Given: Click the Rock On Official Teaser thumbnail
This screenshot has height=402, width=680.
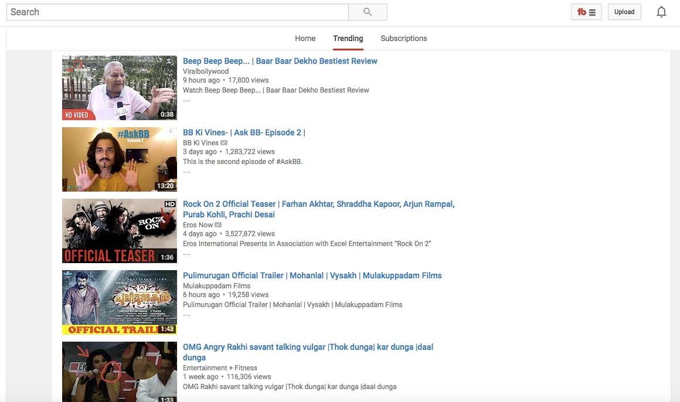Looking at the screenshot, I should click(x=119, y=231).
